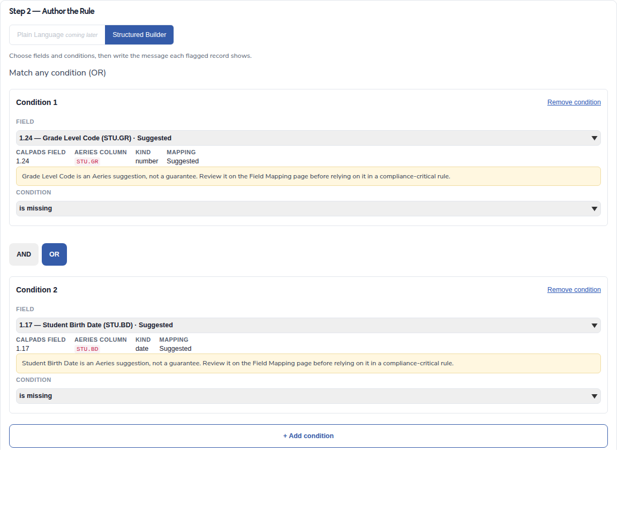Open the Condition 2 field dropdown
This screenshot has width=617, height=519.
[308, 326]
